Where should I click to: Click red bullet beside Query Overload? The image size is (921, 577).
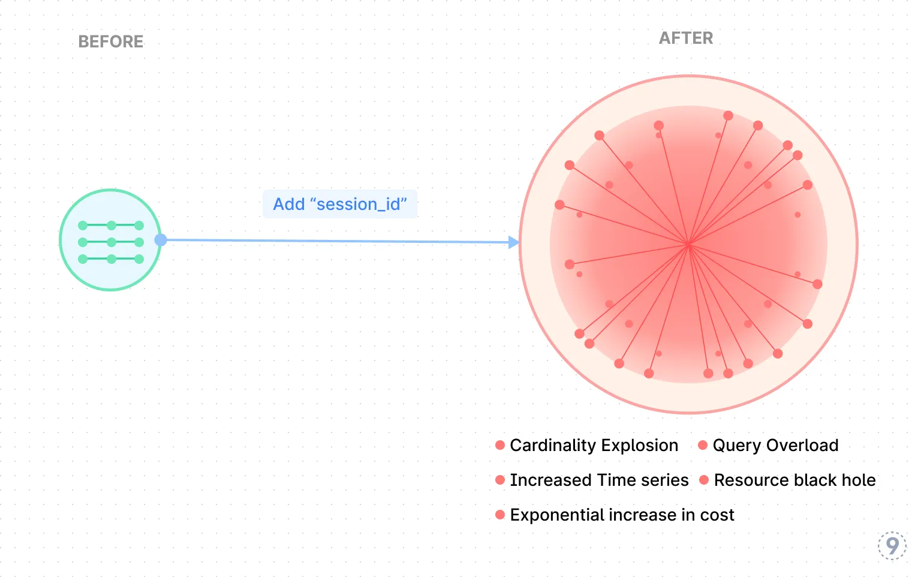[703, 445]
